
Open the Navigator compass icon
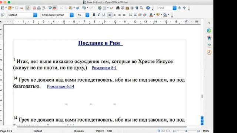[123, 8]
